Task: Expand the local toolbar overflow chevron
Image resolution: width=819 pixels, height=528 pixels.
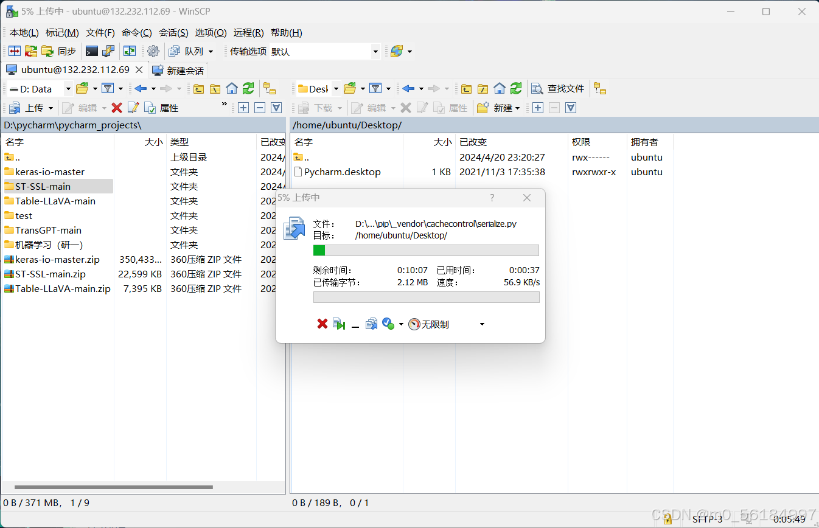Action: coord(224,105)
